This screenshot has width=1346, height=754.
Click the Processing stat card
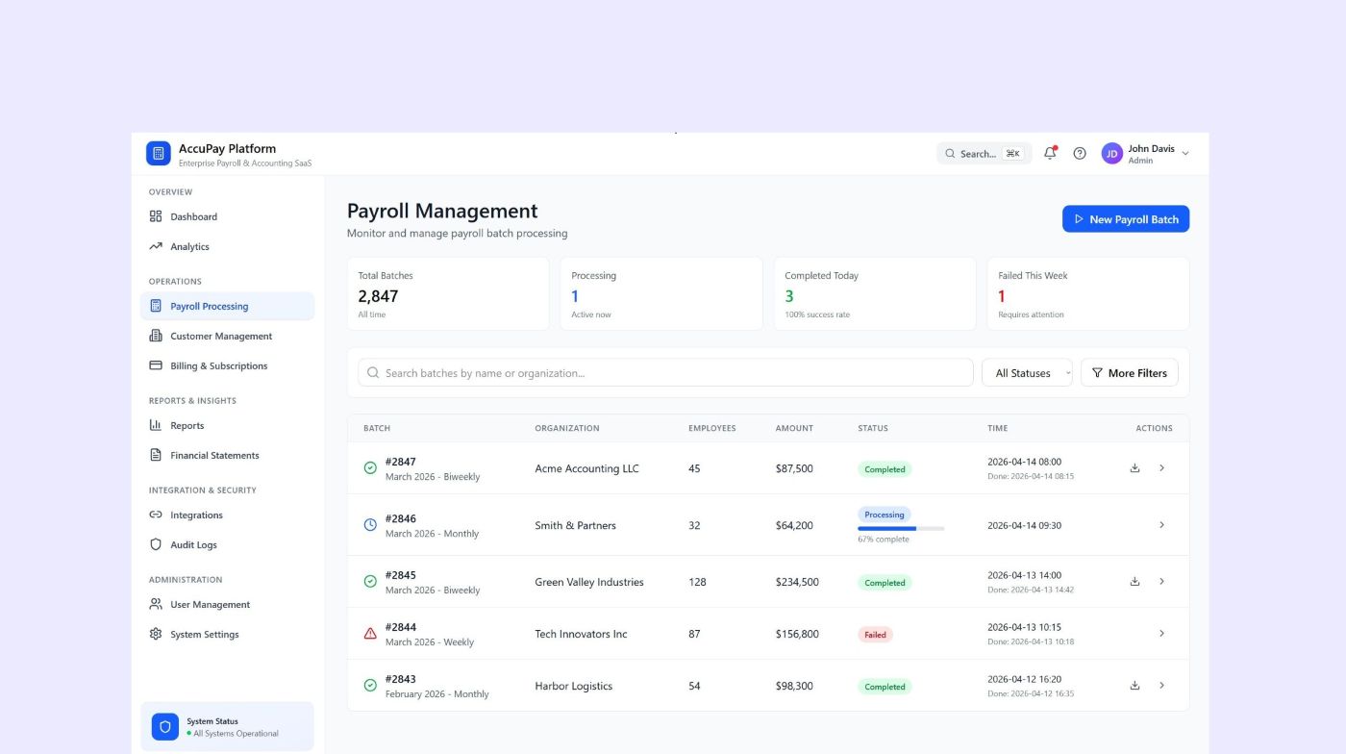[661, 293]
